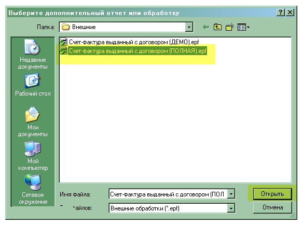Expand the Папка folder dropdown
303x225 pixels.
(x=189, y=27)
